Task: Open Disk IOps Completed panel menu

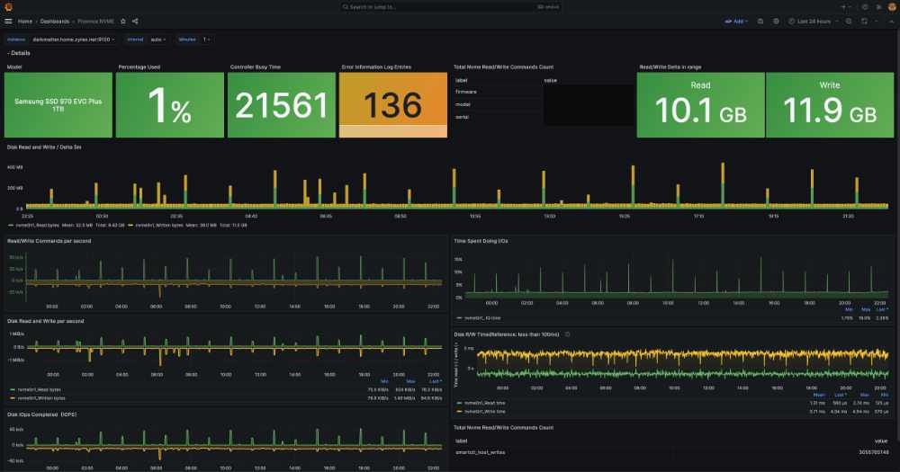Action: [42, 414]
